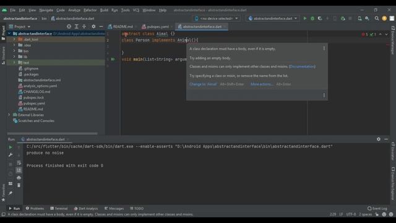This screenshot has width=396, height=223.
Task: Go to next highlighted error arrow
Action: (386, 35)
